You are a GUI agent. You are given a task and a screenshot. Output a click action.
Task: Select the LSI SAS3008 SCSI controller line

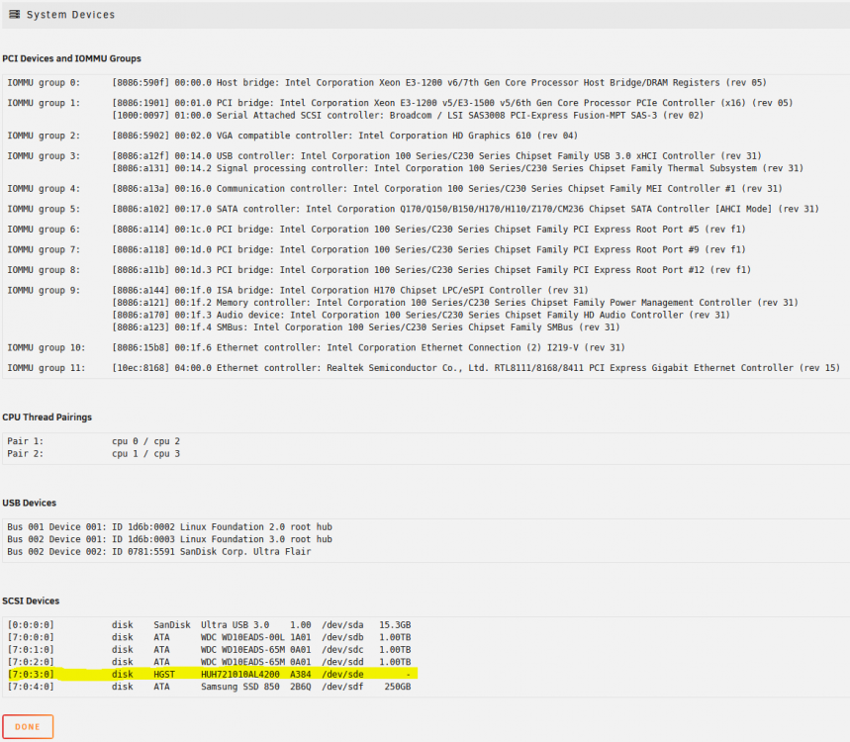[408, 116]
